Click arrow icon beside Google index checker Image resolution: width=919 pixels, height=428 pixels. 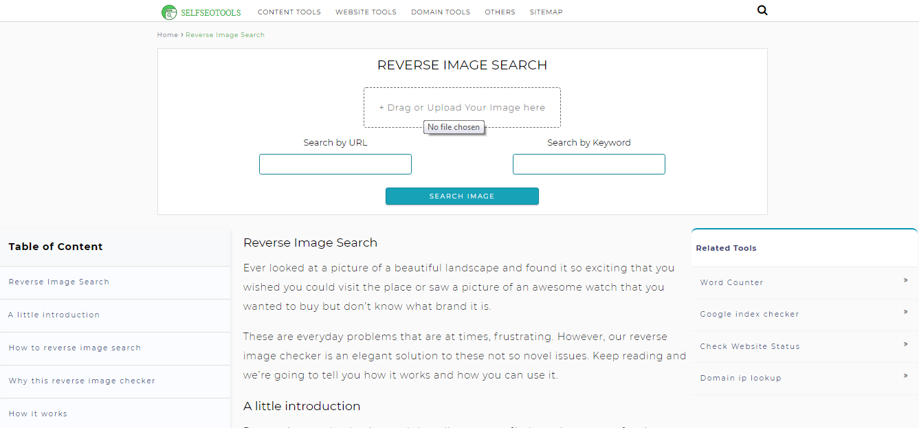pyautogui.click(x=905, y=312)
